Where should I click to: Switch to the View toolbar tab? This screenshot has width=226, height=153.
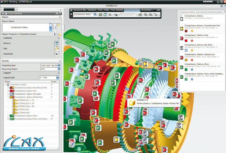[100, 10]
